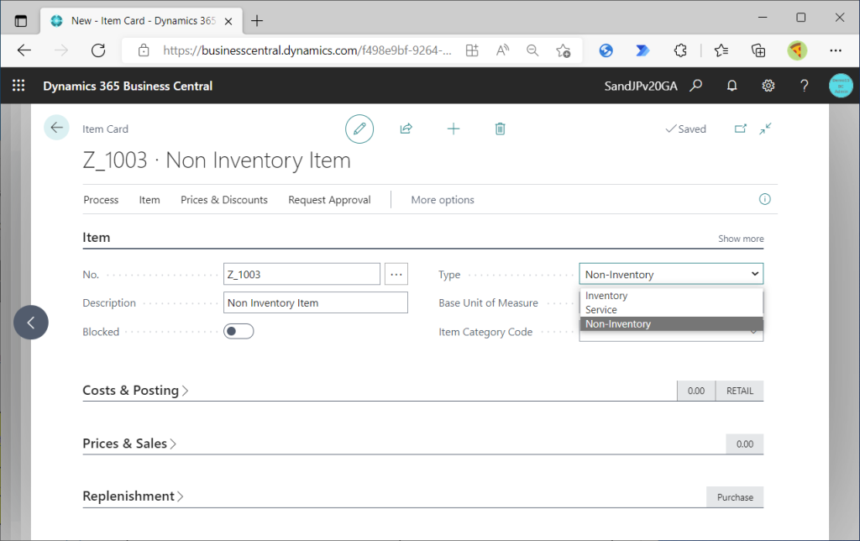Click the Read aloud icon in address bar
The image size is (860, 541).
coord(502,50)
